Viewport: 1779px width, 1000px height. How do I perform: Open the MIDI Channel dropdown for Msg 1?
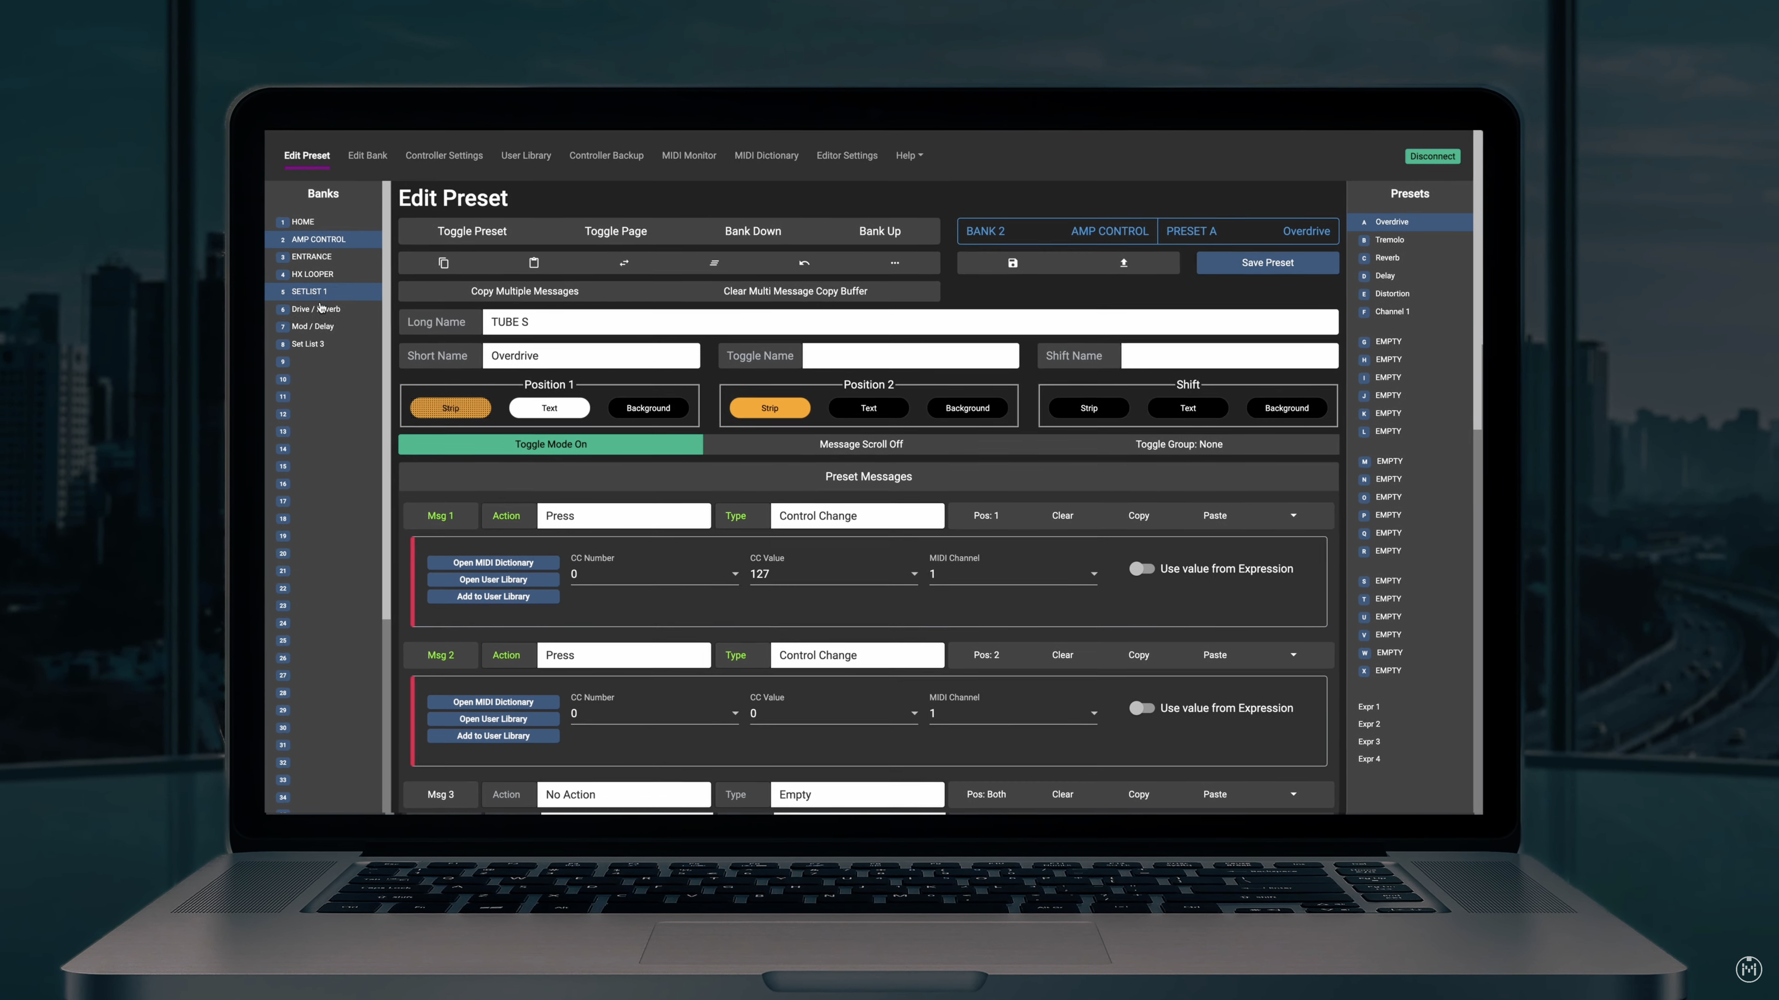(1093, 574)
